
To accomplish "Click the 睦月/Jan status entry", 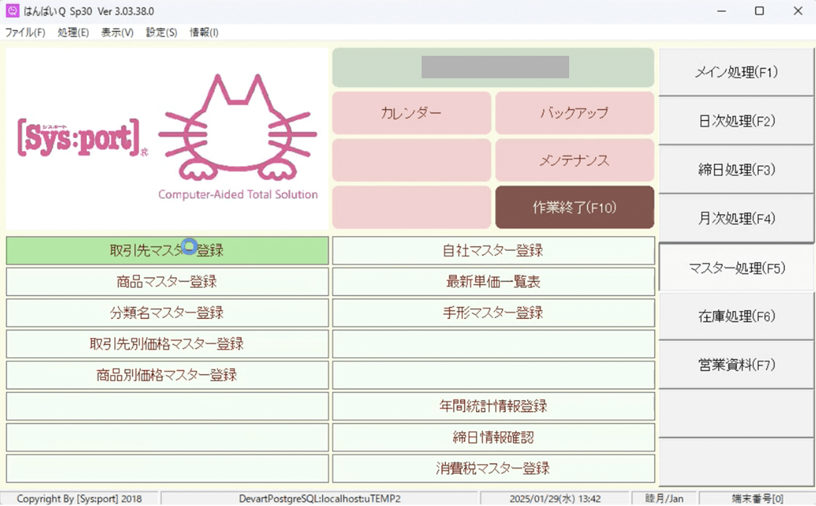I will [x=664, y=499].
